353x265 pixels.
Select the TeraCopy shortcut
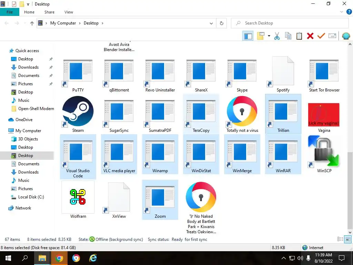201,114
